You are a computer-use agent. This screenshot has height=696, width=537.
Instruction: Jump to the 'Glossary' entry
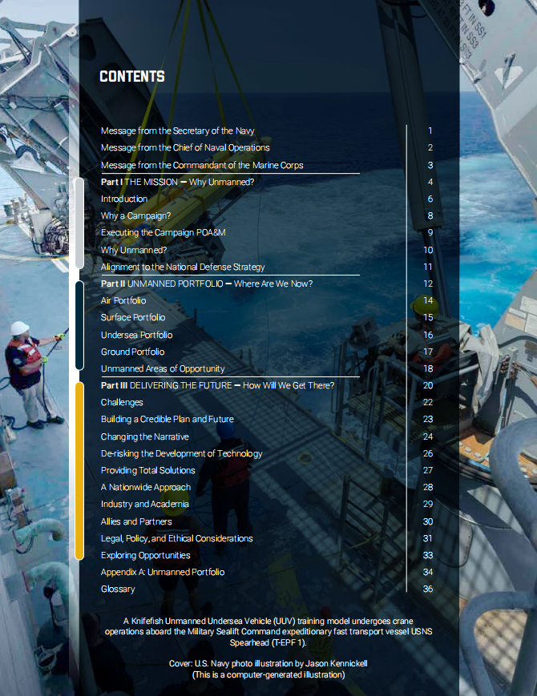click(x=118, y=589)
